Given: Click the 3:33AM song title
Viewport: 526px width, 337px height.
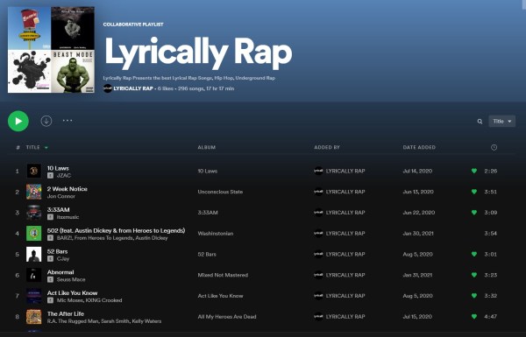Looking at the screenshot, I should pos(59,210).
